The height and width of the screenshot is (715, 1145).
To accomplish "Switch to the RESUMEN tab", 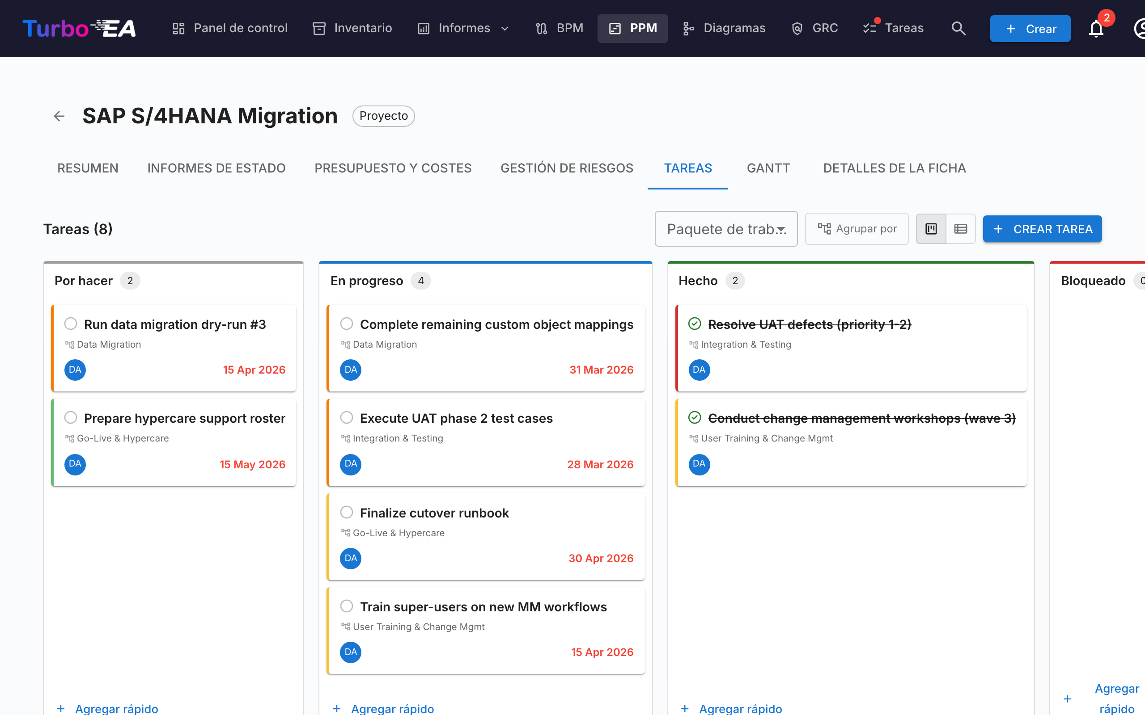I will (88, 168).
